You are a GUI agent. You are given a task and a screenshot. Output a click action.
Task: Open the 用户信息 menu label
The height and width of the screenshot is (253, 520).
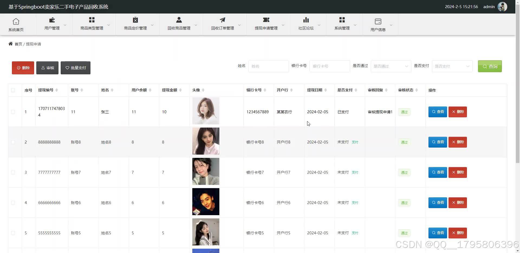pos(378,30)
